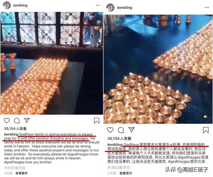Like the right kenbling post with heart icon
213x177 pixels.
click(x=110, y=130)
